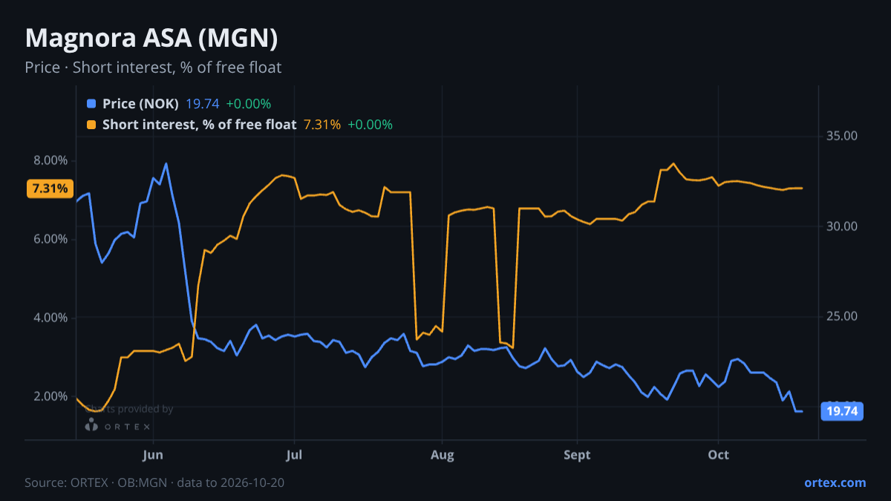Click the subtitle Price · Short interest, % of free float

(153, 68)
